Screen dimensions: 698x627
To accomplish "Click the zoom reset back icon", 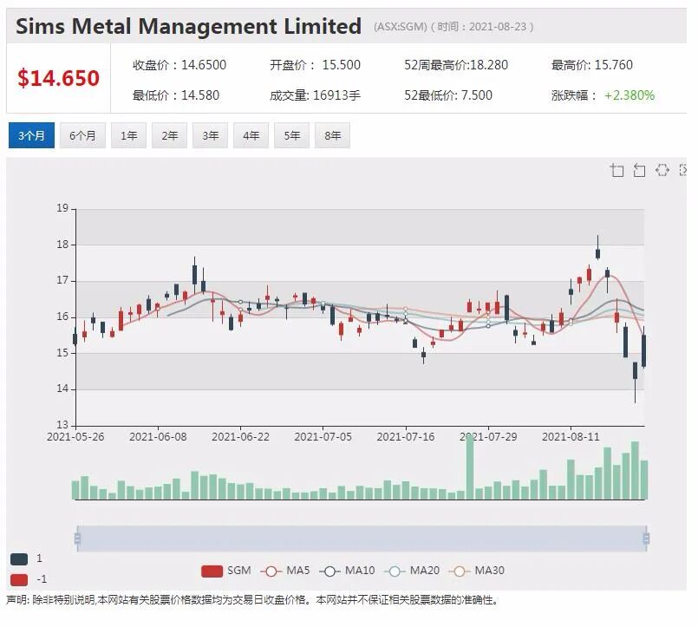I will pos(639,170).
